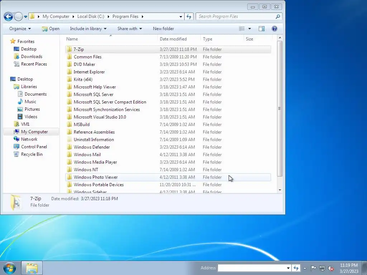The image size is (367, 275).
Task: Select Local Disk (C:) breadcrumb
Action: (x=91, y=16)
